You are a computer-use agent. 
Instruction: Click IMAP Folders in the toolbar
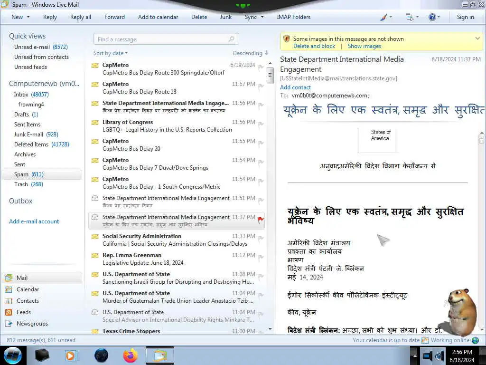click(293, 17)
